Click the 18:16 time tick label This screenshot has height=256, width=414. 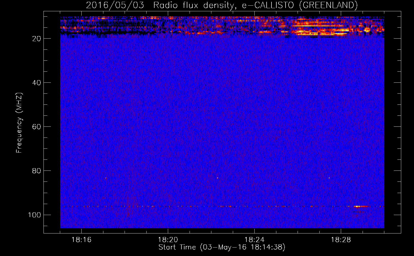tap(81, 240)
